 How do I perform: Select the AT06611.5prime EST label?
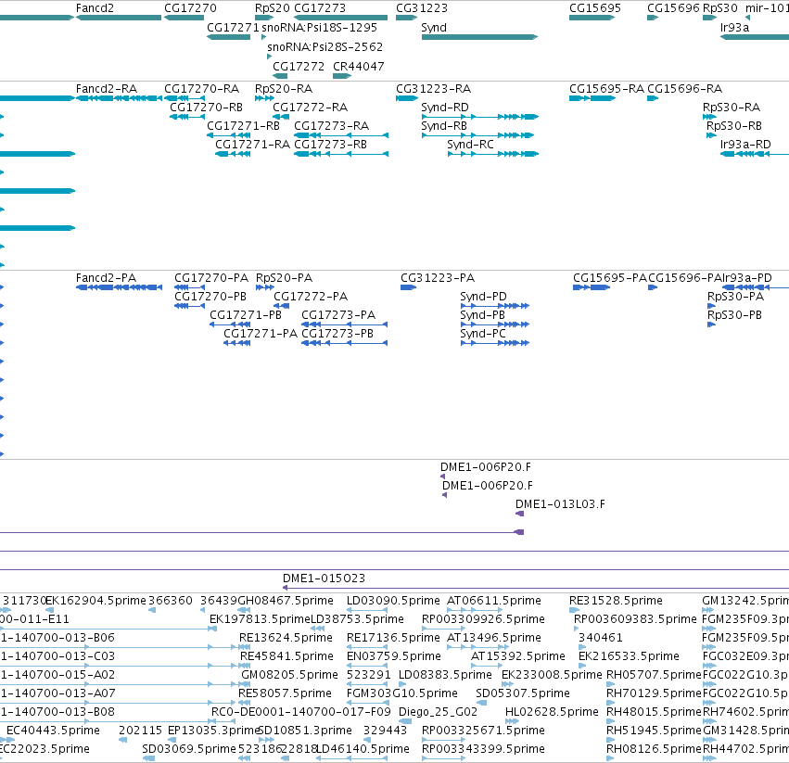click(x=494, y=601)
